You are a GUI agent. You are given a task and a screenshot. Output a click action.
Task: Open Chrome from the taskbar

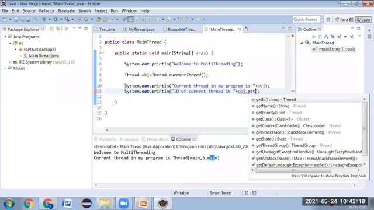pyautogui.click(x=29, y=204)
